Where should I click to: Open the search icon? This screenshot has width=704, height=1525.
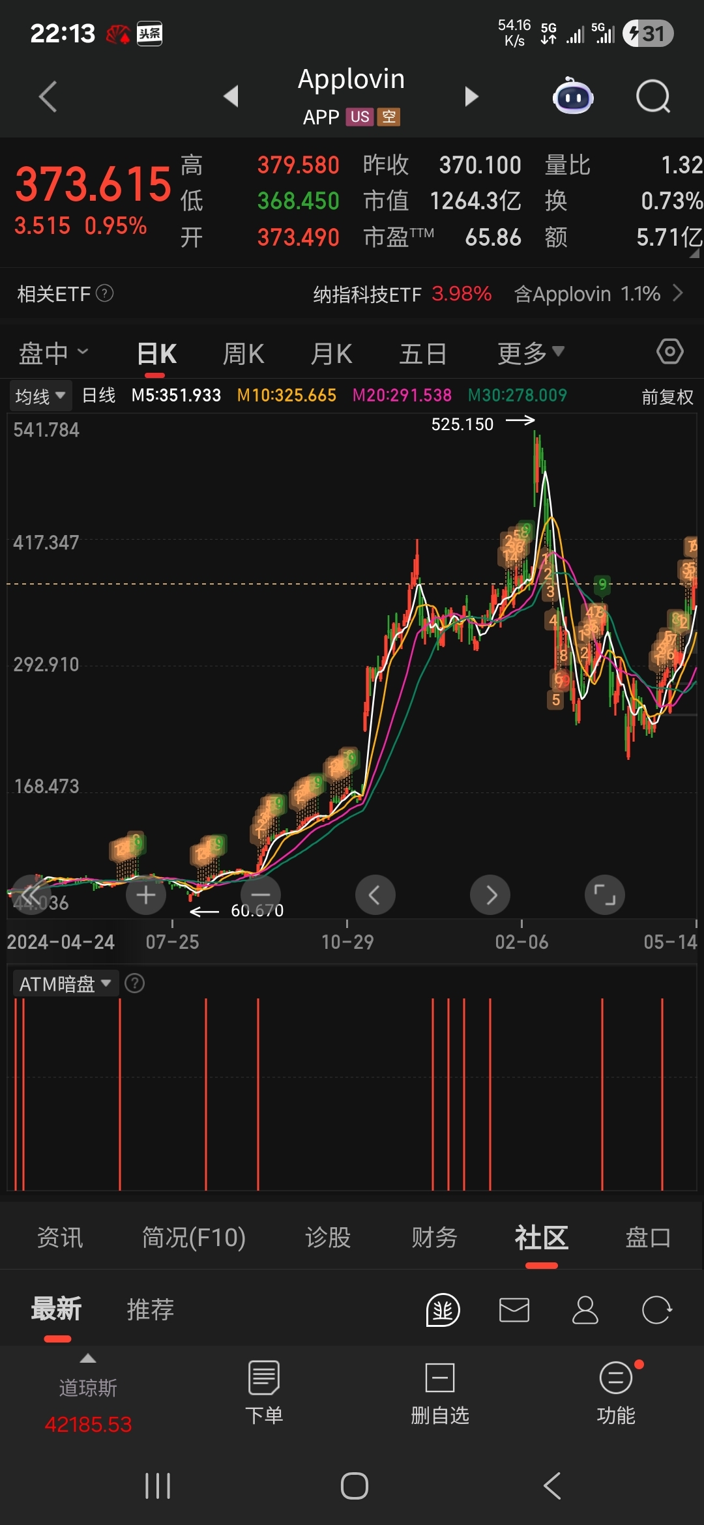coord(653,97)
